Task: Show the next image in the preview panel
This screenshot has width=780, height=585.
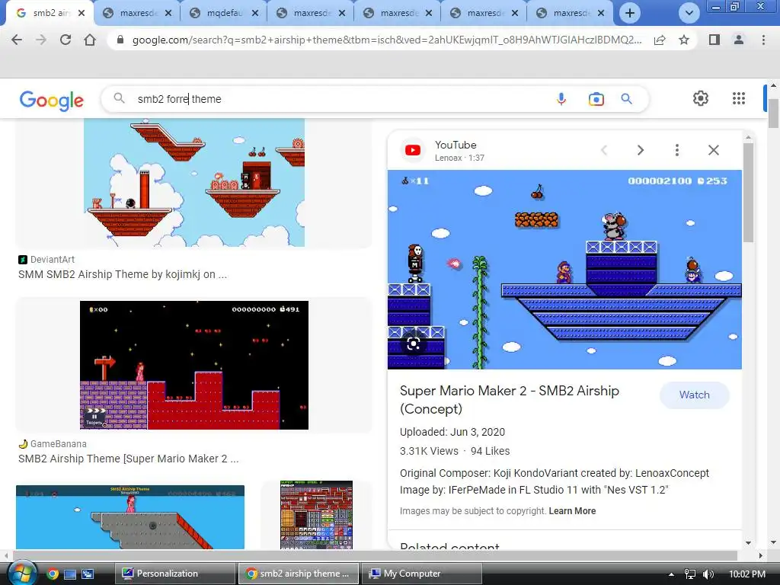Action: [640, 150]
